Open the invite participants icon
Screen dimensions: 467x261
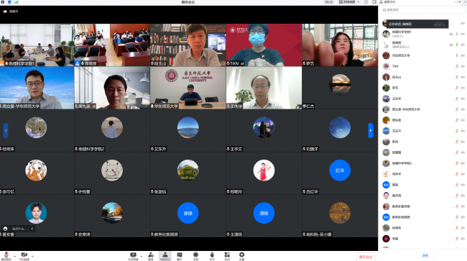pos(151,256)
